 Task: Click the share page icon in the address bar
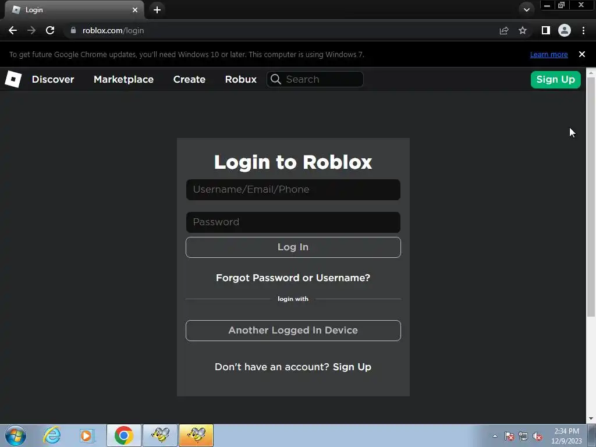(x=504, y=30)
